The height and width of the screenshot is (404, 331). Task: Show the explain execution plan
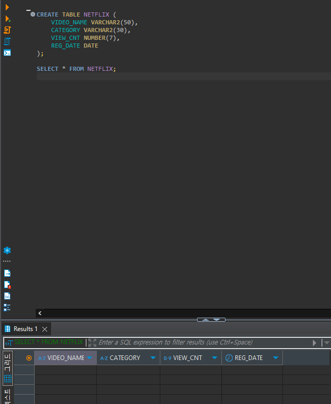(x=7, y=41)
